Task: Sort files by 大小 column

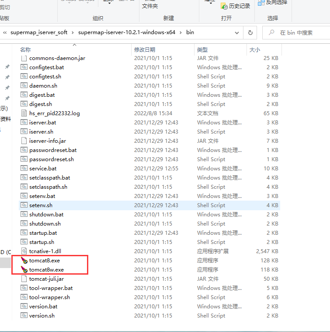Action: pos(254,50)
